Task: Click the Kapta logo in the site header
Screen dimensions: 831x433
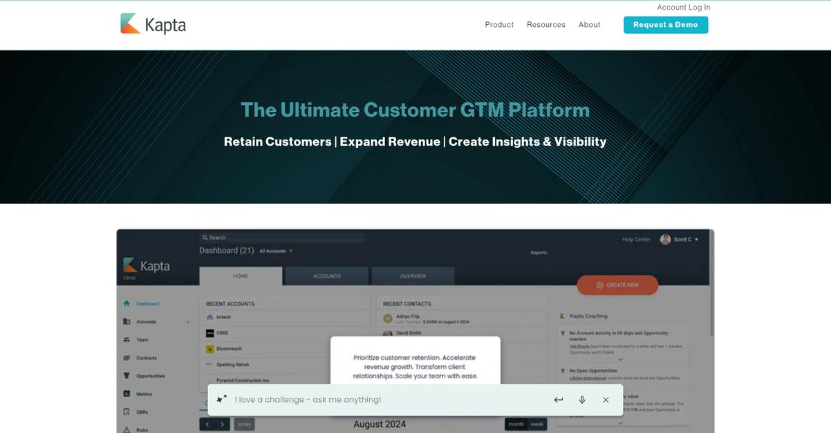Action: pyautogui.click(x=153, y=24)
